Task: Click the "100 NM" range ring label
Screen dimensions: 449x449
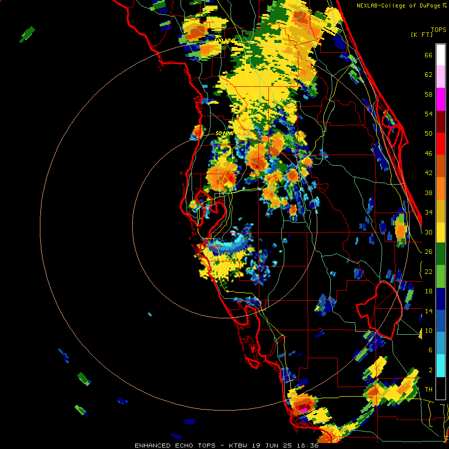Action: (x=224, y=41)
